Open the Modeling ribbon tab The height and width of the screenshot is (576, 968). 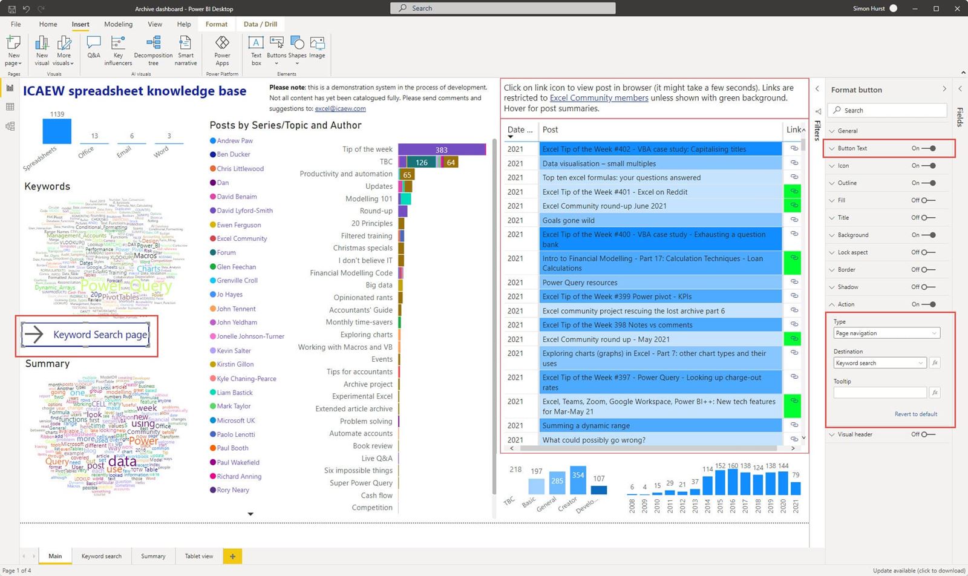point(118,24)
